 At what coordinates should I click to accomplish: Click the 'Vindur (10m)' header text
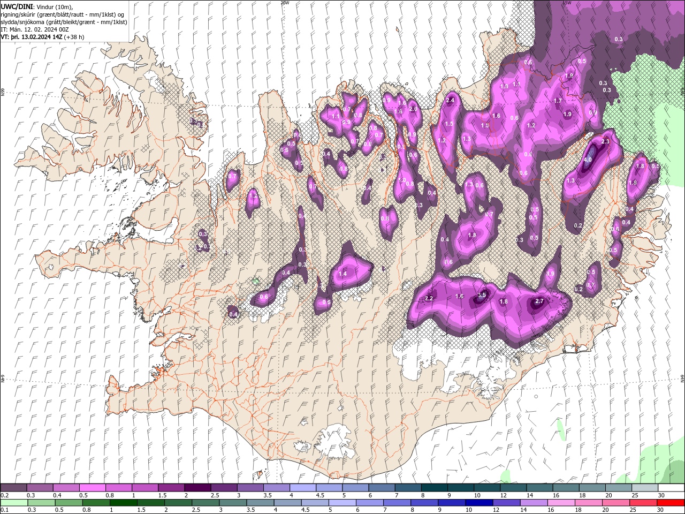[55, 6]
